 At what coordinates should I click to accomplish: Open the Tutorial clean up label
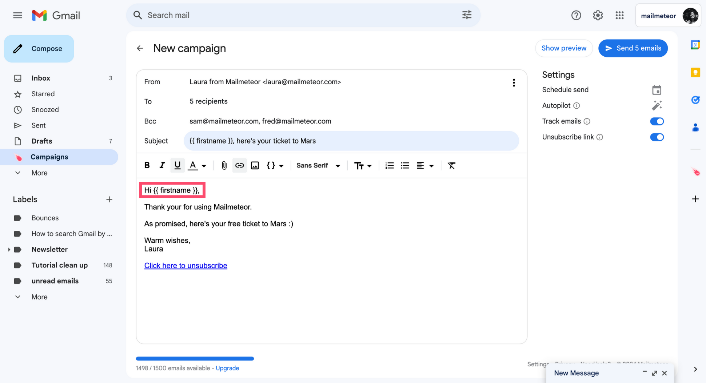[x=59, y=265]
